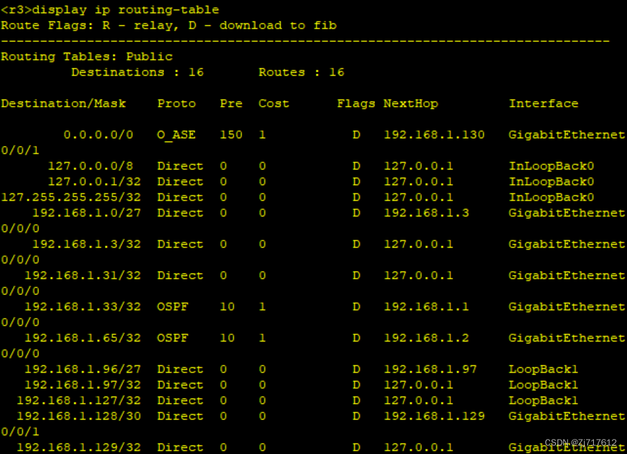Click the 'Routing Tables: Public' heading
This screenshot has height=454, width=627.
pyautogui.click(x=87, y=57)
